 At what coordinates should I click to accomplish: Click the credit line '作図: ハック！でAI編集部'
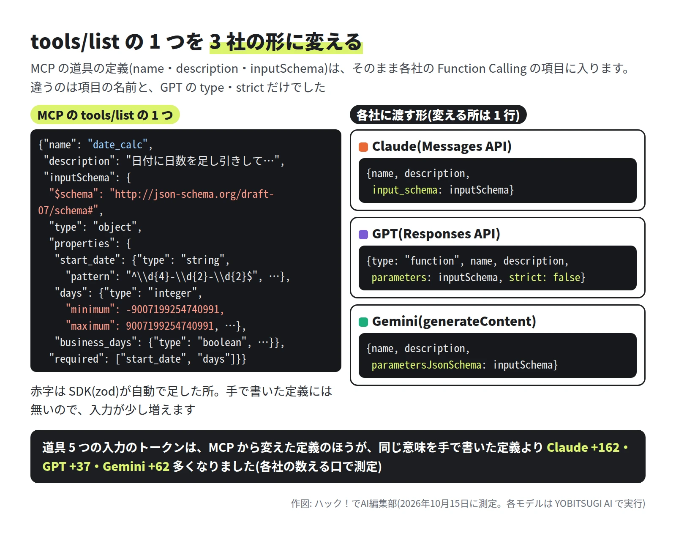click(x=468, y=503)
